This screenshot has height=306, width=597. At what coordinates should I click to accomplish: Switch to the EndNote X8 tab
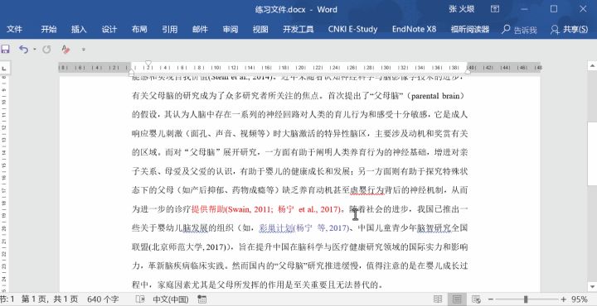415,29
